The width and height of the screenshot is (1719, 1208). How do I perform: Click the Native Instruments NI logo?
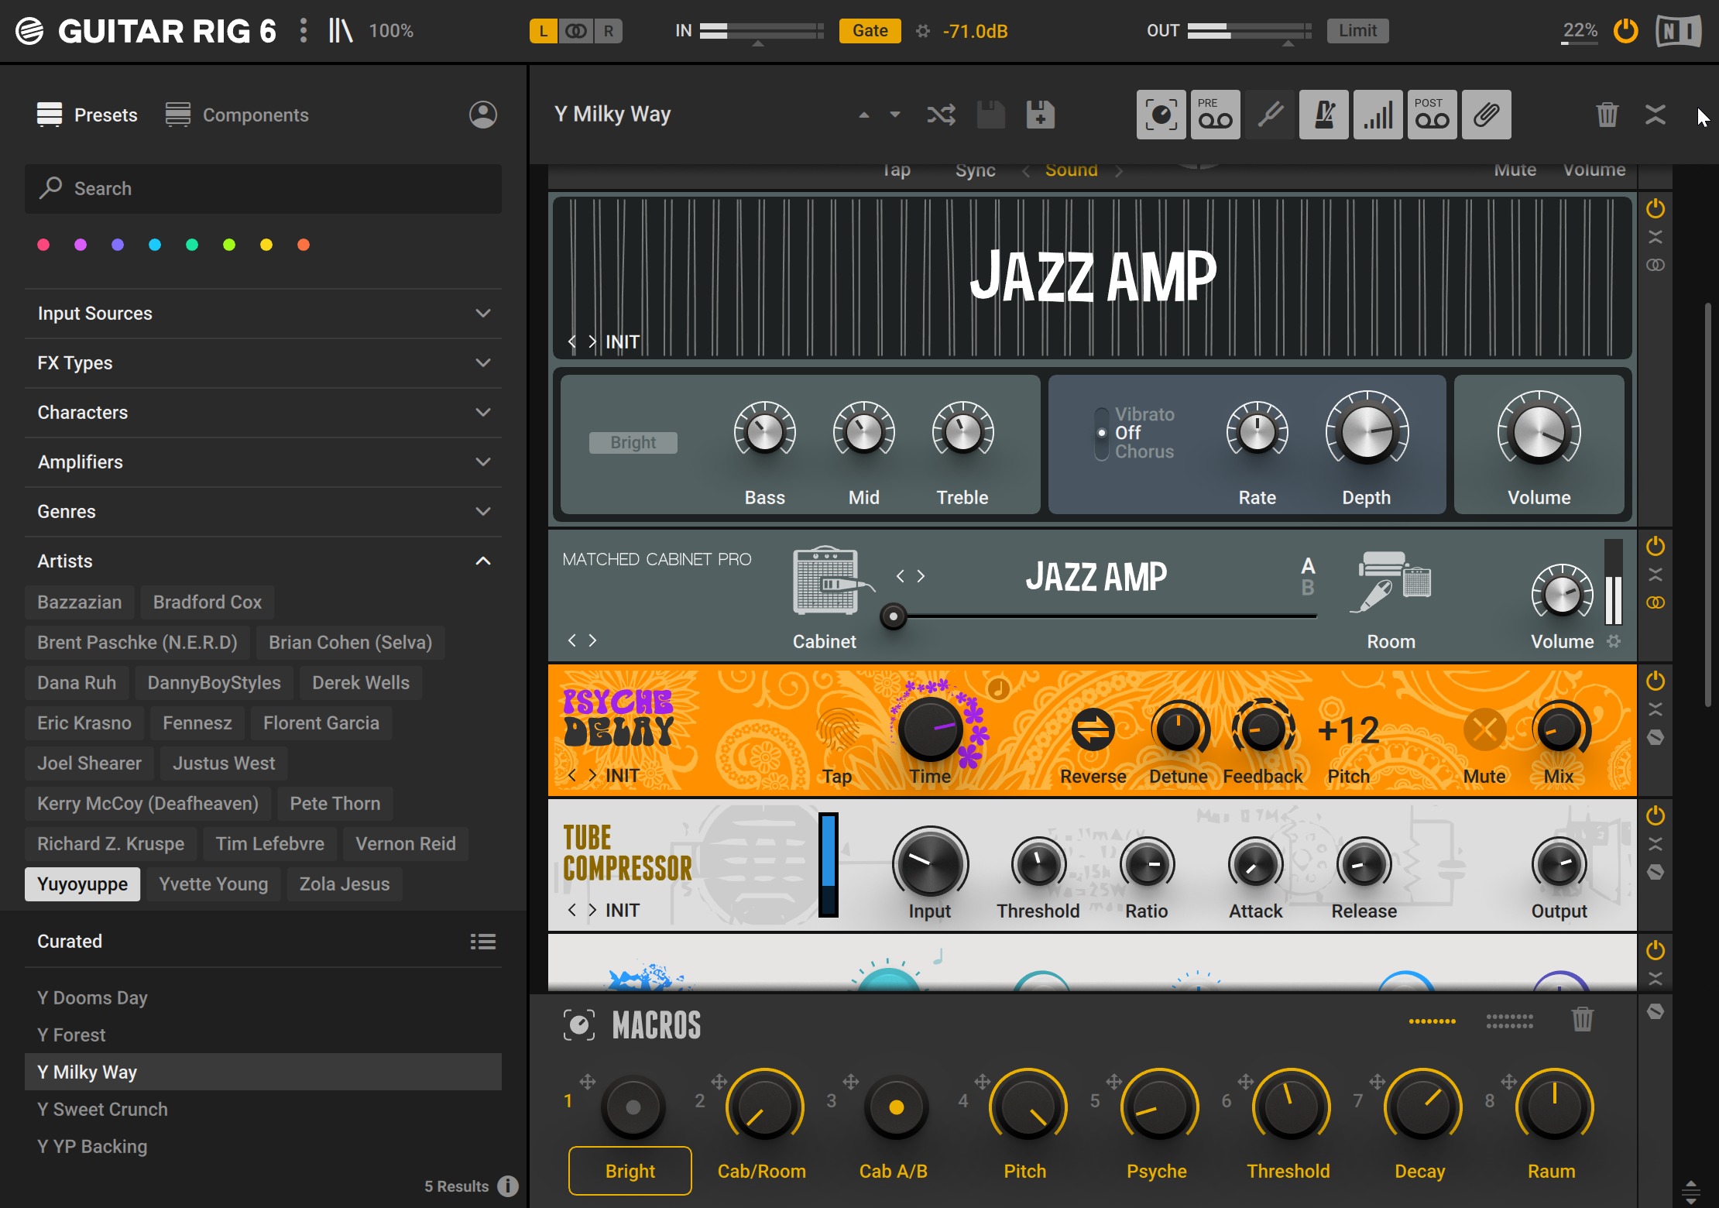(x=1678, y=31)
